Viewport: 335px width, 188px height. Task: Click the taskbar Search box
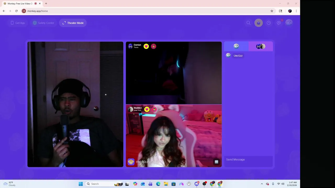coord(104,184)
